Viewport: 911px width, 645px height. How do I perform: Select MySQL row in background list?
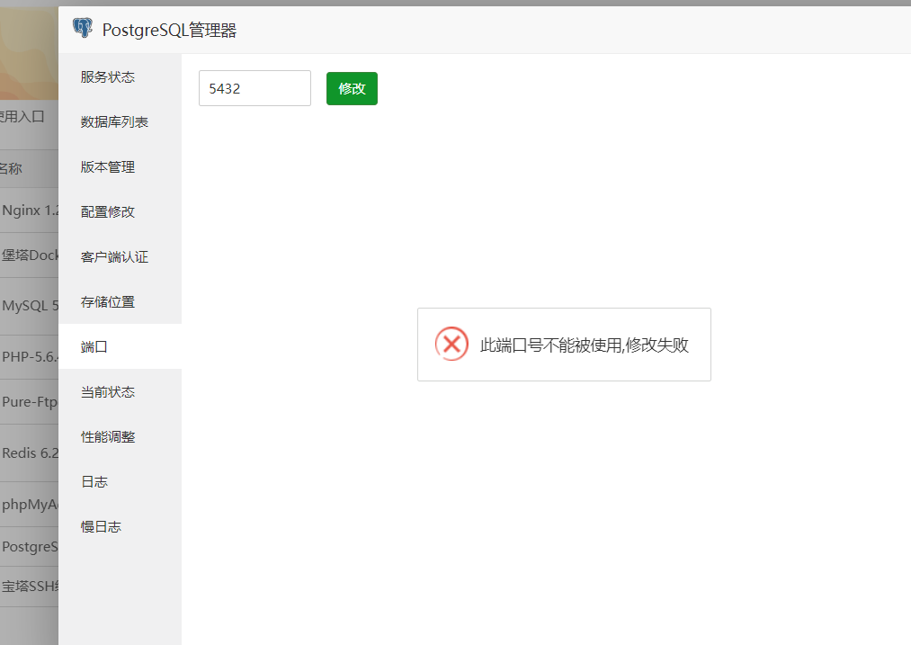pyautogui.click(x=29, y=306)
